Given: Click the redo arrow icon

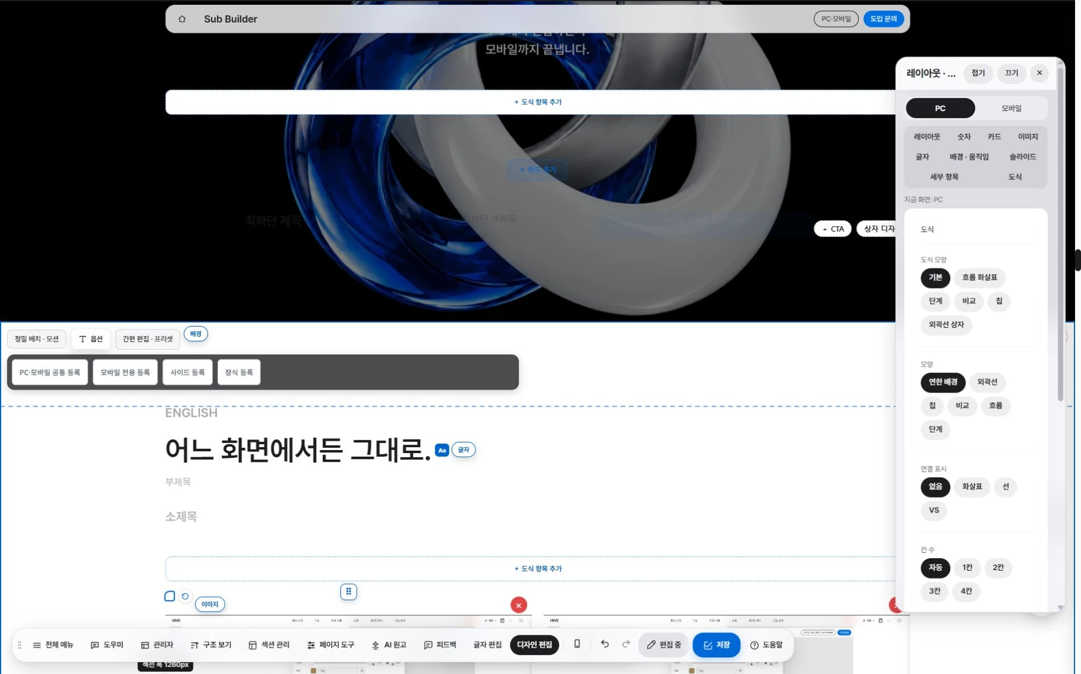Looking at the screenshot, I should tap(626, 644).
